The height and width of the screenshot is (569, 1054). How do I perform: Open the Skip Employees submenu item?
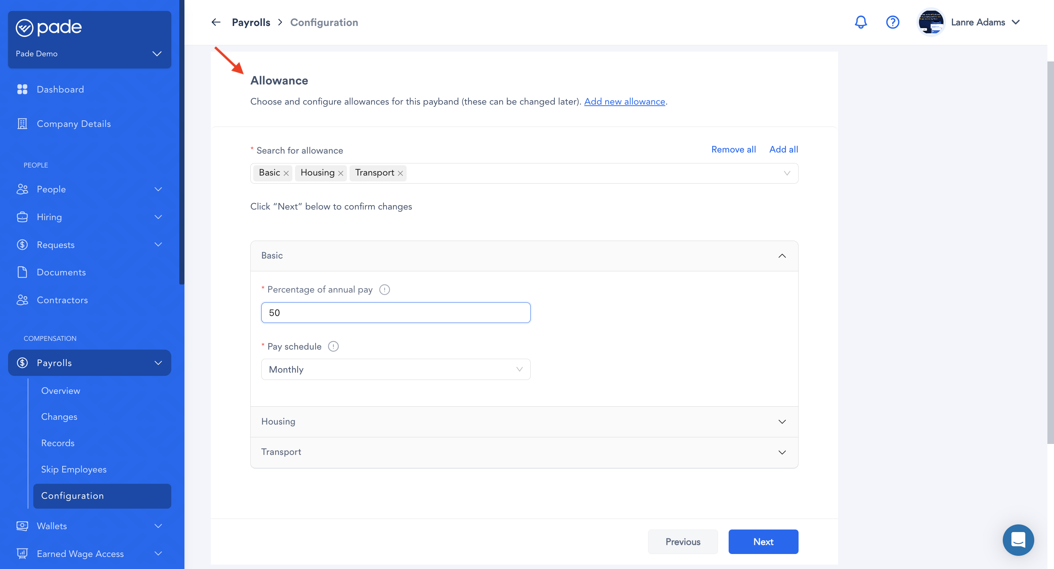(x=74, y=469)
